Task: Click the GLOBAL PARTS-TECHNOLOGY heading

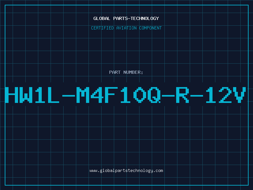Action: coord(126,18)
